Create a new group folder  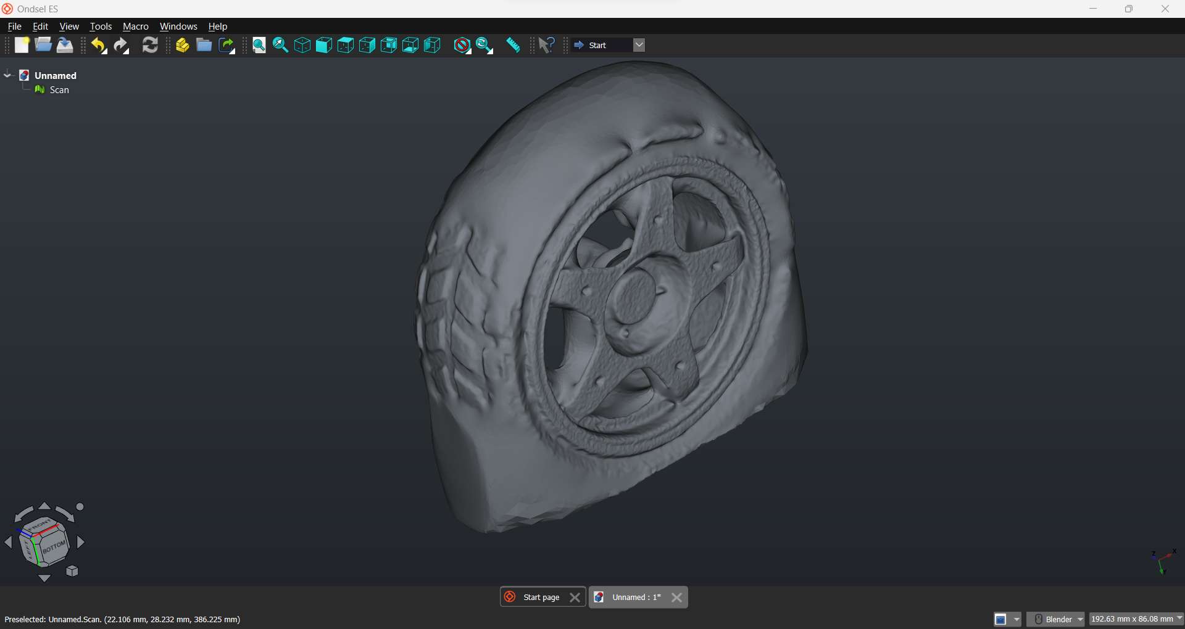204,45
